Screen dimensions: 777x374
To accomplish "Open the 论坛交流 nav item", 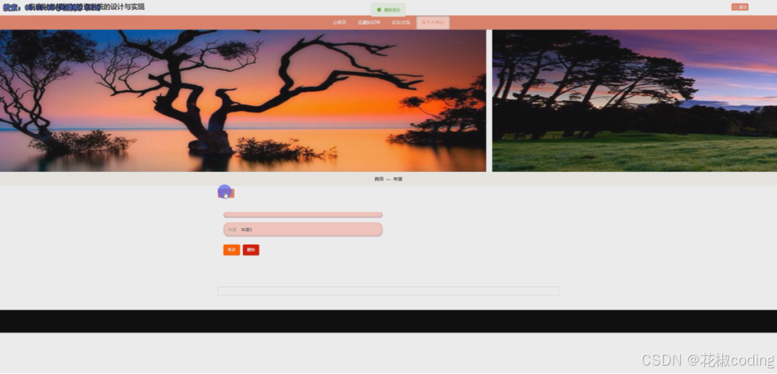I will [401, 22].
